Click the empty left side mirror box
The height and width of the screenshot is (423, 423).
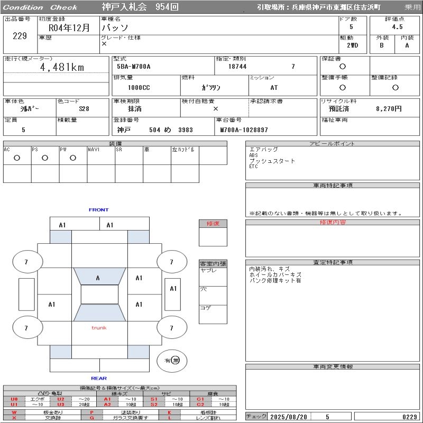click(26, 294)
